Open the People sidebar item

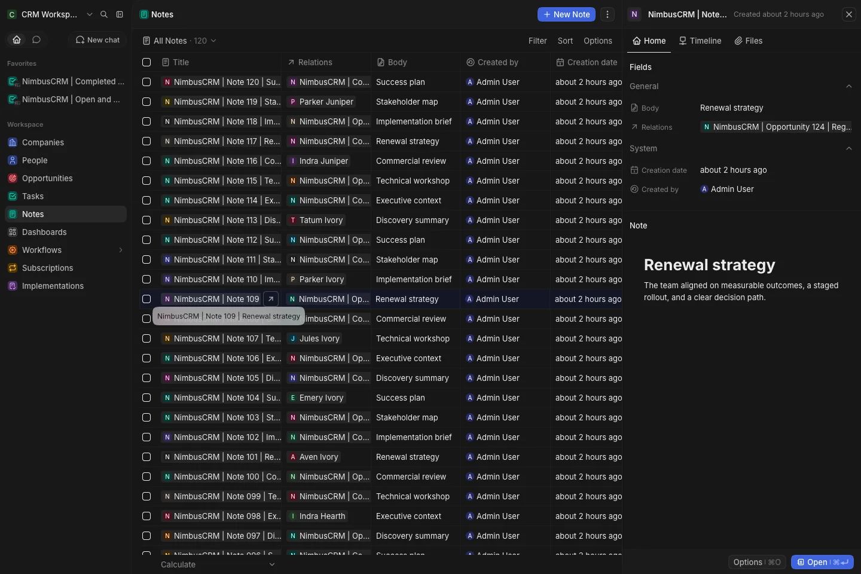(66, 160)
